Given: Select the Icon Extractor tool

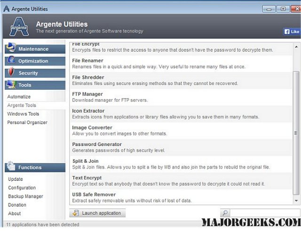Looking at the screenshot, I should pos(181,114).
